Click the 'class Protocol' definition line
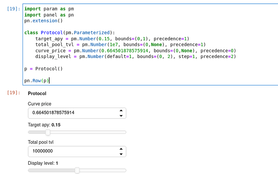The image size is (278, 174). pyautogui.click(x=70, y=33)
